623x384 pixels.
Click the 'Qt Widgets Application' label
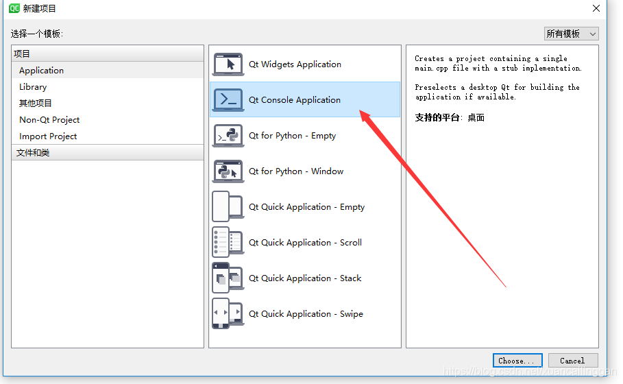295,64
